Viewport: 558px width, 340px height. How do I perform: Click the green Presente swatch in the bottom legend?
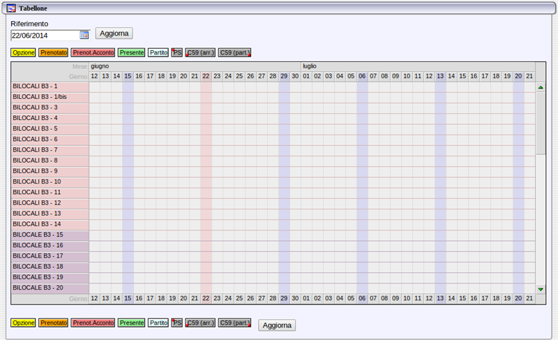131,323
